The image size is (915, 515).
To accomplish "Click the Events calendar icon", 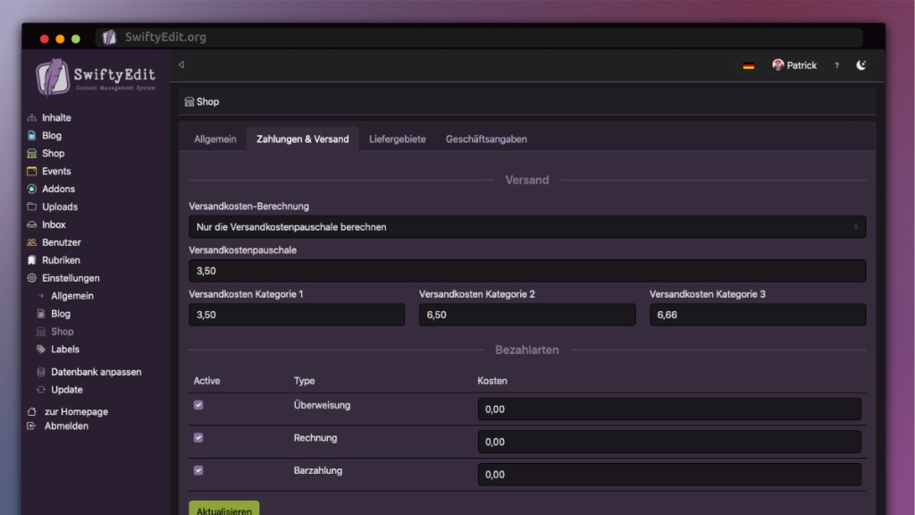I will tap(32, 172).
